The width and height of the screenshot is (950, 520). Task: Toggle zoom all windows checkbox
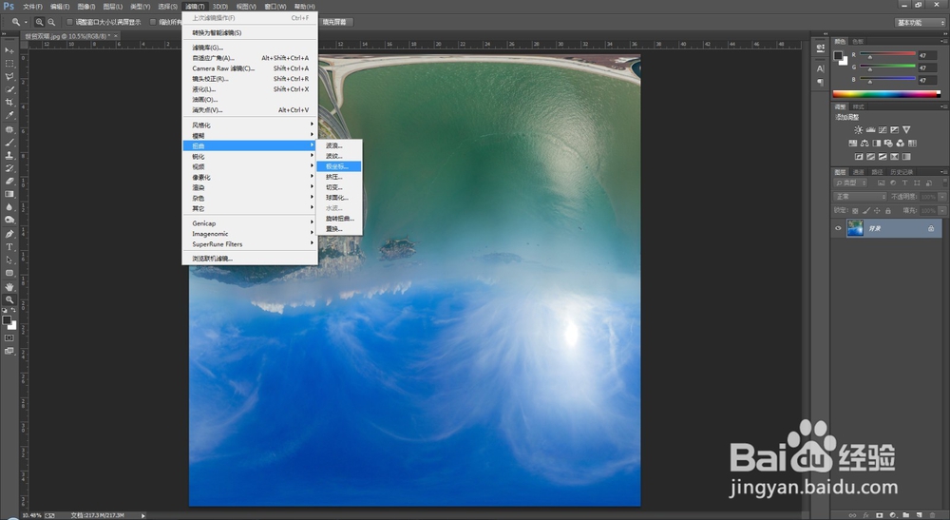coord(153,22)
